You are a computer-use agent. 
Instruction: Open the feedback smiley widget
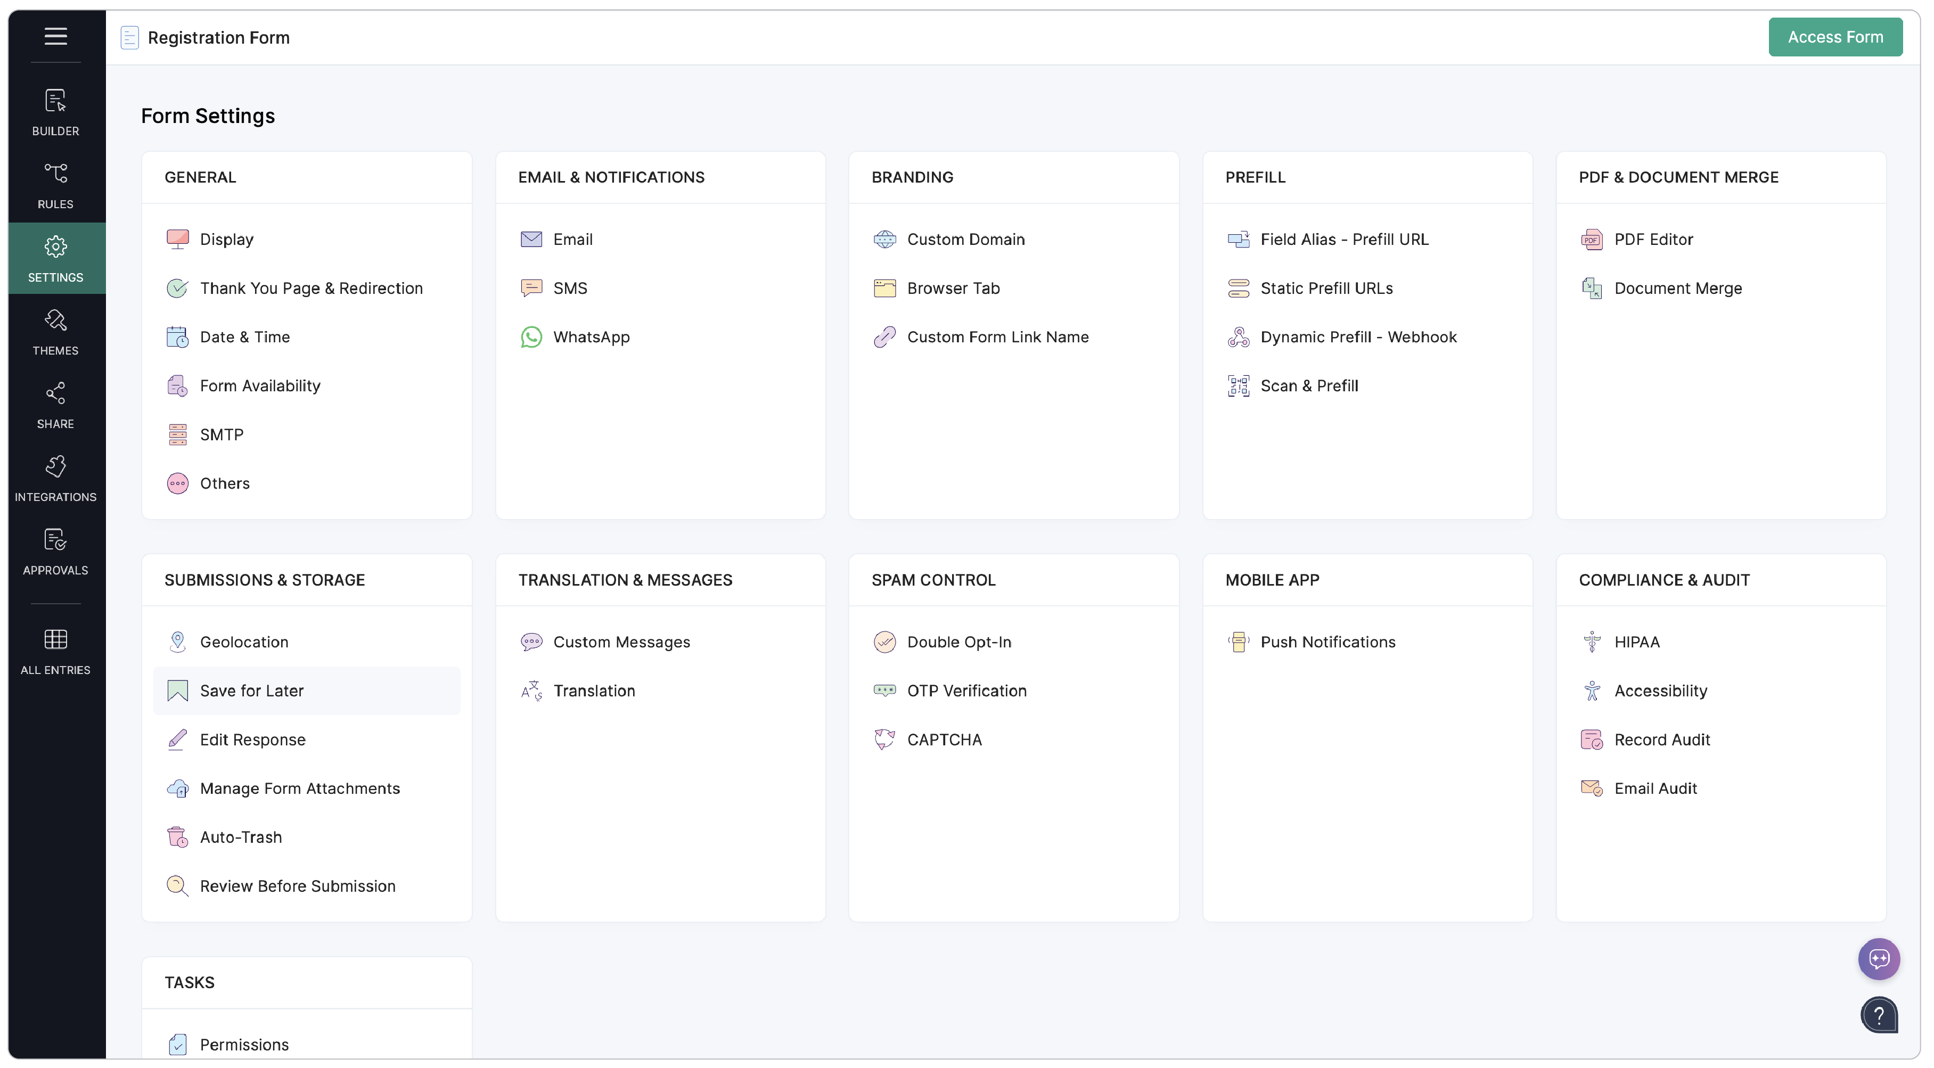pos(1879,958)
